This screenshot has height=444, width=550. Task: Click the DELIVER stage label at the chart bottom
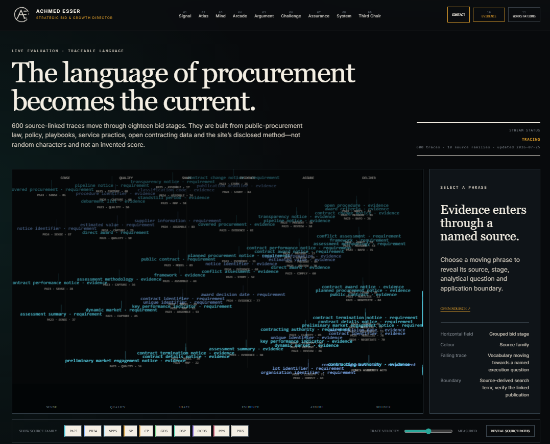point(383,407)
